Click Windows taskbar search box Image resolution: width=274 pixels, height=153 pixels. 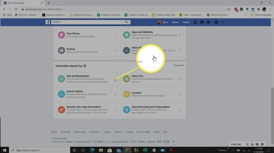pos(40,150)
